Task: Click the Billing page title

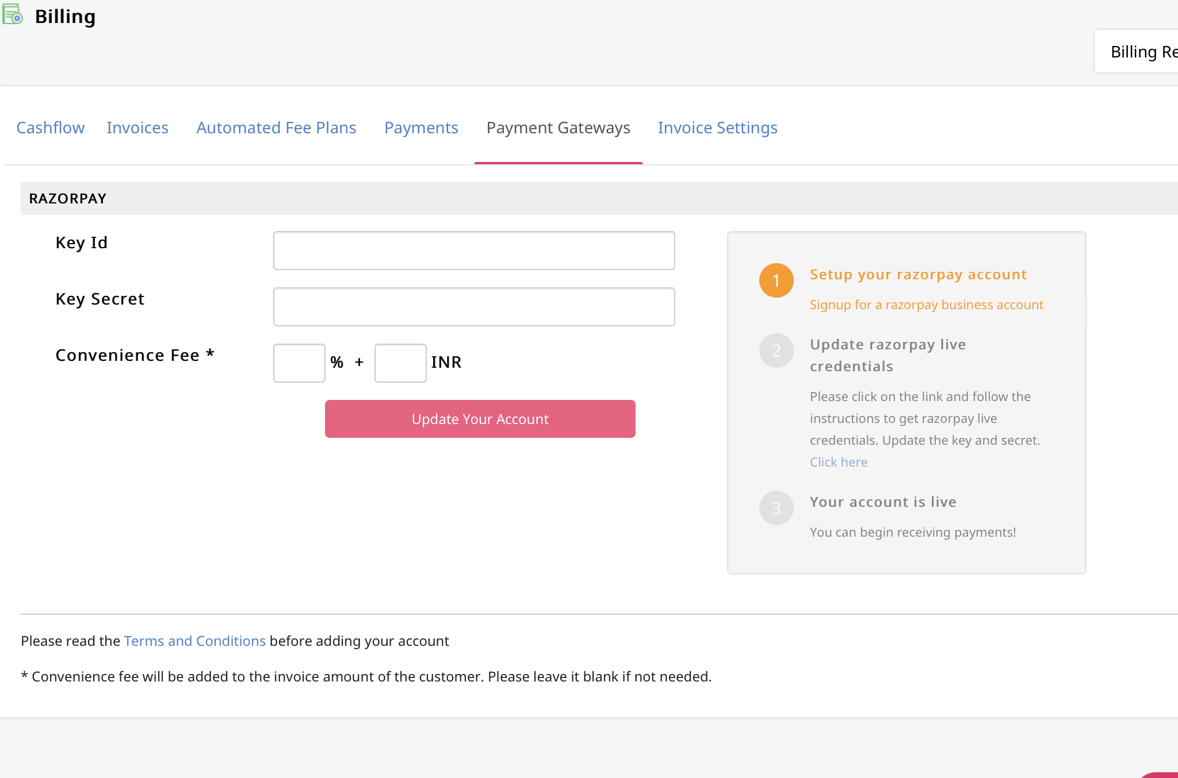Action: pyautogui.click(x=66, y=17)
